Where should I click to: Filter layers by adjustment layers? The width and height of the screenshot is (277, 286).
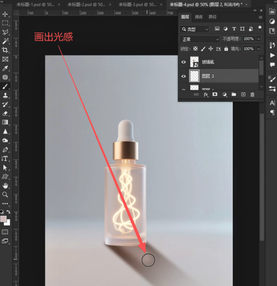pyautogui.click(x=226, y=29)
